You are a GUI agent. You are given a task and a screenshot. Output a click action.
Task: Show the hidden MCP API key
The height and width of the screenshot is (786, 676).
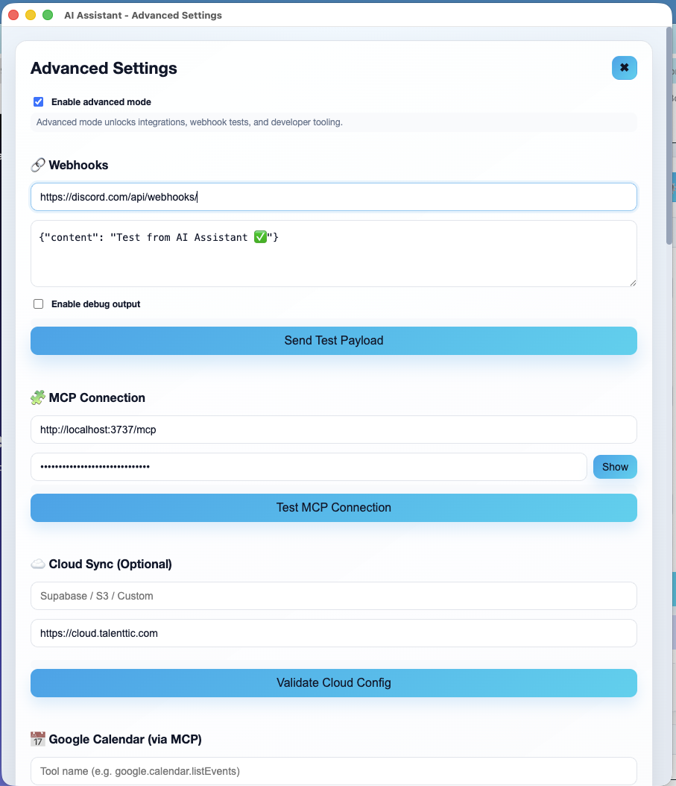pos(615,466)
